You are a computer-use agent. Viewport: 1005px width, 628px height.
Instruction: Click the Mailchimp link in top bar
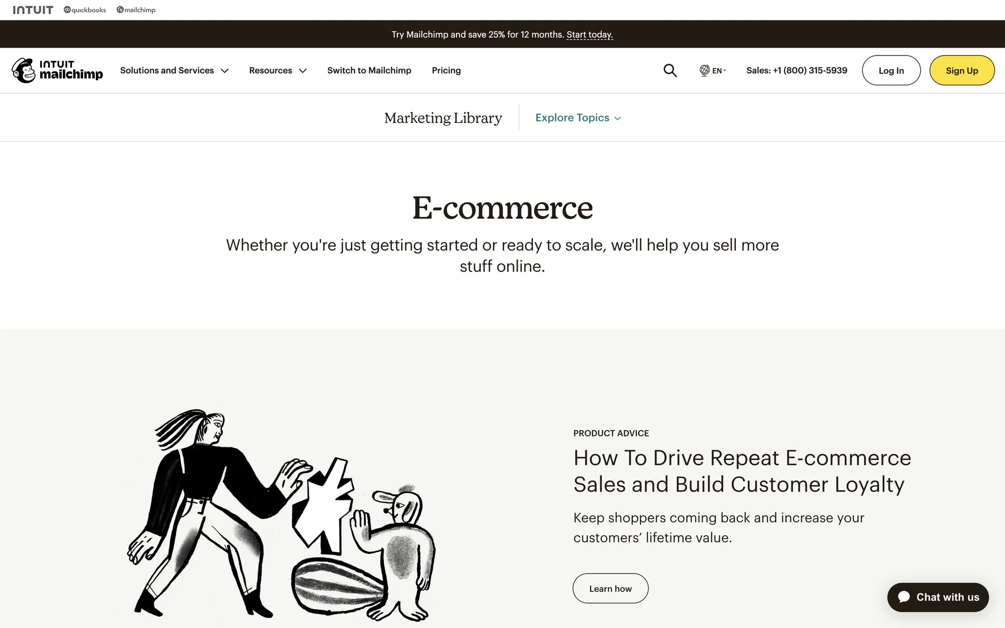pos(136,10)
